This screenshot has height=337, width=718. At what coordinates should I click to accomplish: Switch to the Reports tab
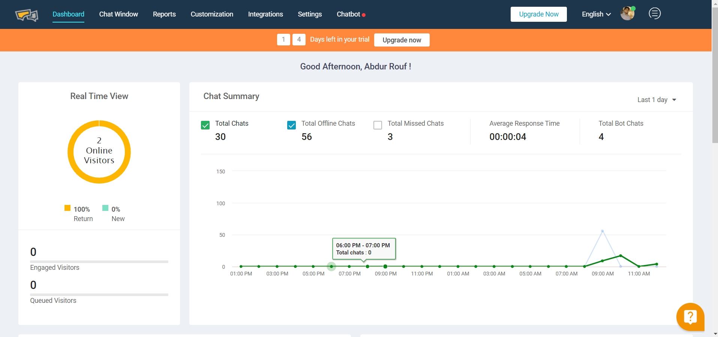[x=164, y=14]
